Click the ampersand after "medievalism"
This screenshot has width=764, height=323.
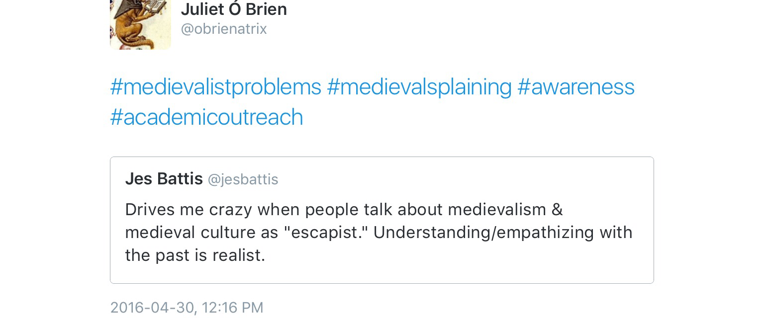[x=557, y=210]
